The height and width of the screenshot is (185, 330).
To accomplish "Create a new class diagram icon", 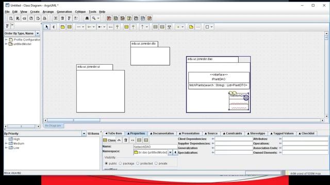I will click(x=115, y=18).
